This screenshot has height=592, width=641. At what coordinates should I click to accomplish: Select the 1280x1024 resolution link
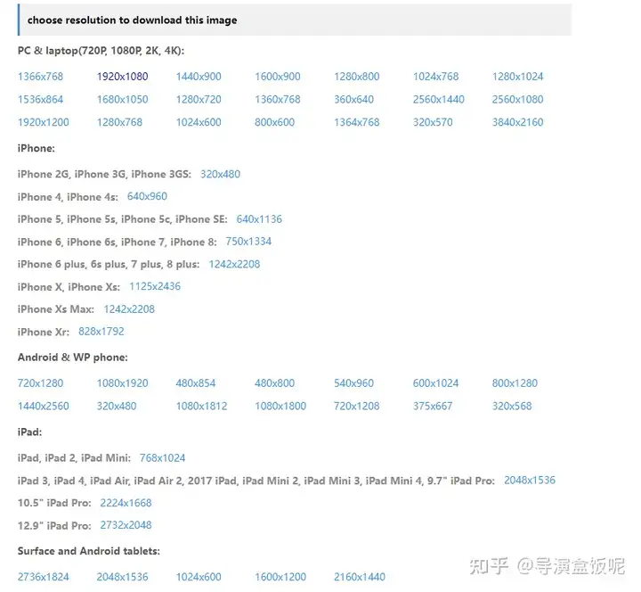point(517,77)
